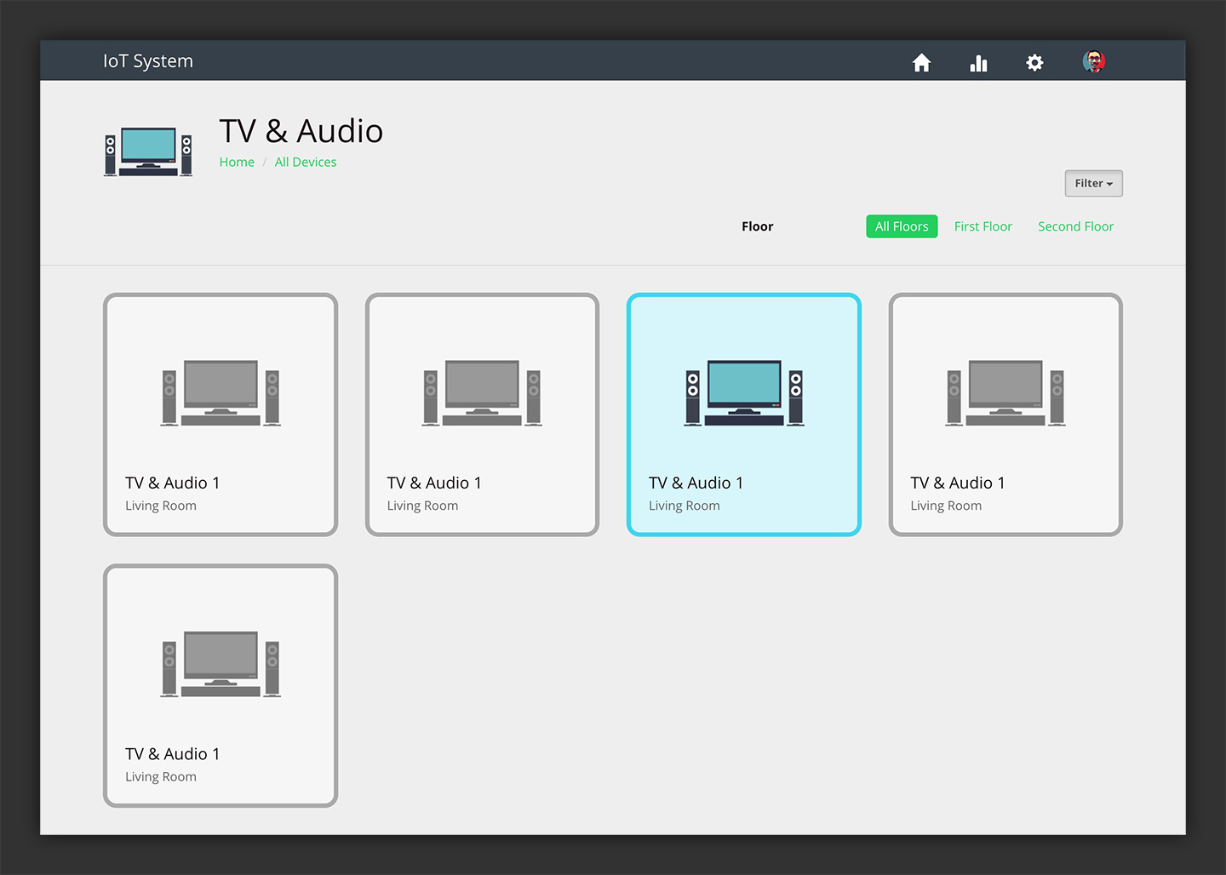Select the Second Floor filter
The width and height of the screenshot is (1226, 875).
(1075, 226)
